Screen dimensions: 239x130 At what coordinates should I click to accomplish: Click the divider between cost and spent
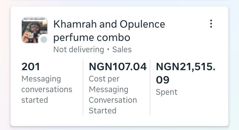click(150, 87)
